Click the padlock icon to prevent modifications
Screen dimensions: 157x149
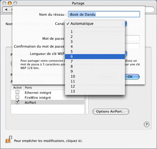pos(9,139)
